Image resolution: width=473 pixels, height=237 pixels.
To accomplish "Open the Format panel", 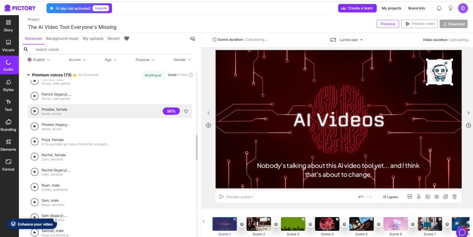I will coord(8,165).
